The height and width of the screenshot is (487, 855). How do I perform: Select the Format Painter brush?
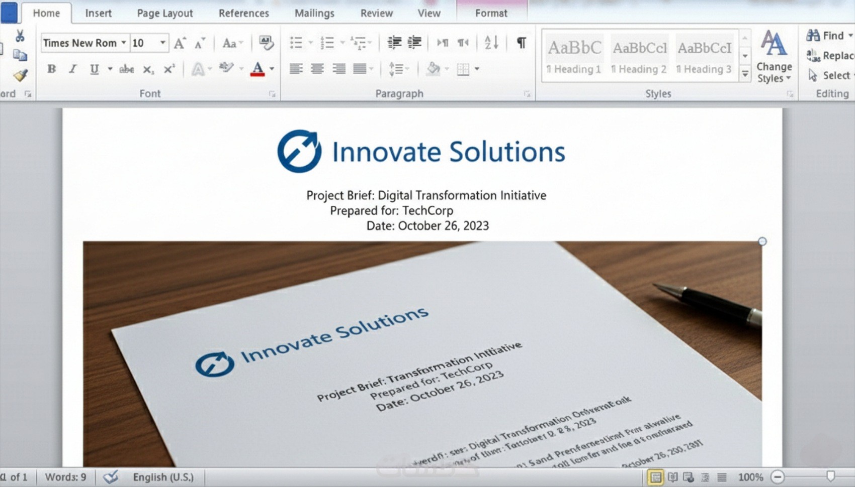pyautogui.click(x=20, y=75)
